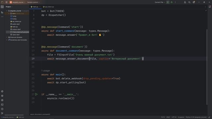
Task: Click document_command function name
Action: coord(67,51)
